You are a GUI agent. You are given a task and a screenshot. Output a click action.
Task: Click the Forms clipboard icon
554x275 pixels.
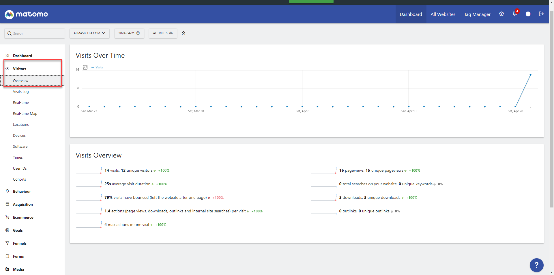pyautogui.click(x=8, y=256)
